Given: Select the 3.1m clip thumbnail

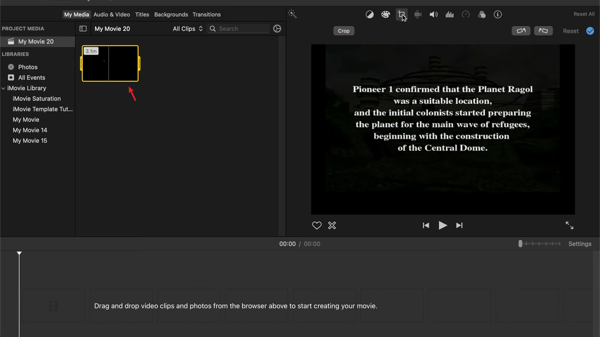Looking at the screenshot, I should pyautogui.click(x=110, y=63).
